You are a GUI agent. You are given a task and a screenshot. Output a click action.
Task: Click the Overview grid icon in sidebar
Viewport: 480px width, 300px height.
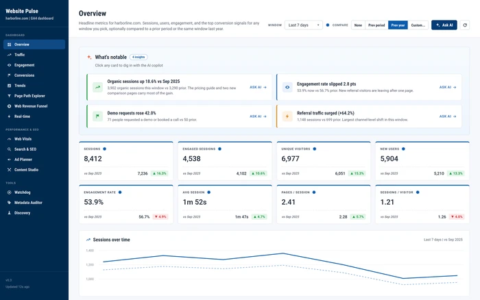[9, 45]
